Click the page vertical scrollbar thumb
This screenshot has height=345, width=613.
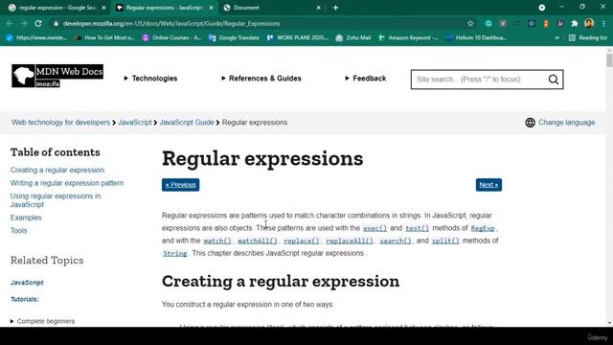pos(609,60)
